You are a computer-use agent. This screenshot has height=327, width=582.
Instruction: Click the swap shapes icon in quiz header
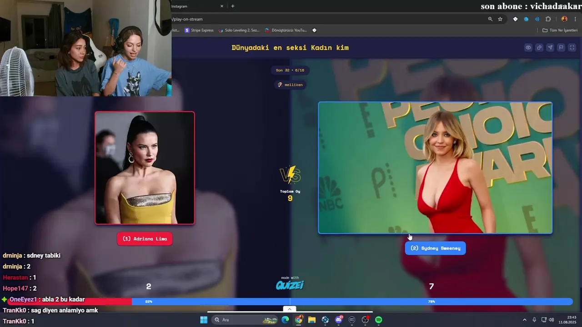pos(539,48)
